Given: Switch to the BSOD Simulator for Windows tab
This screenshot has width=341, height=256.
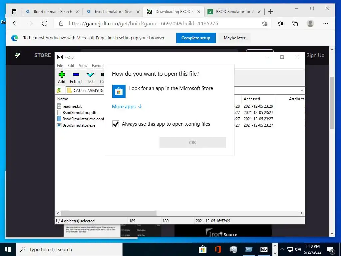Looking at the screenshot, I should coord(234,12).
